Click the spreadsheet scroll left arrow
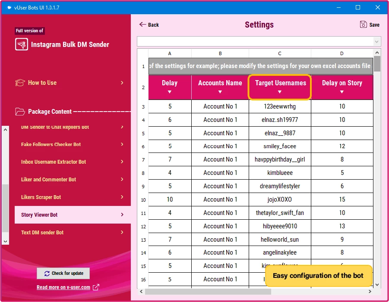 tap(141, 292)
